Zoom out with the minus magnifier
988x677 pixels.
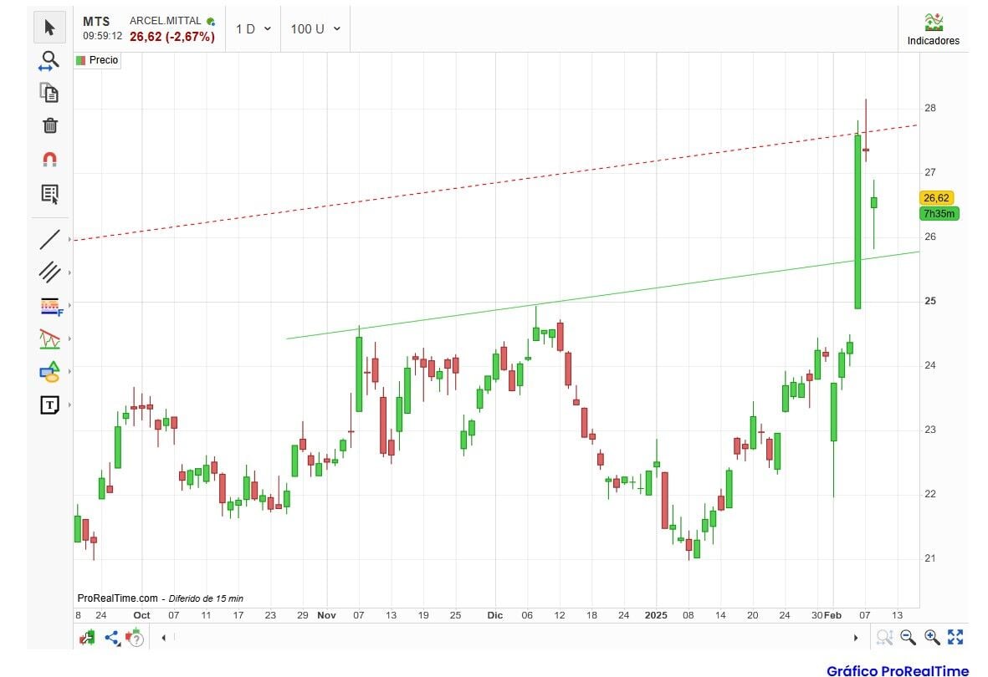pos(908,638)
